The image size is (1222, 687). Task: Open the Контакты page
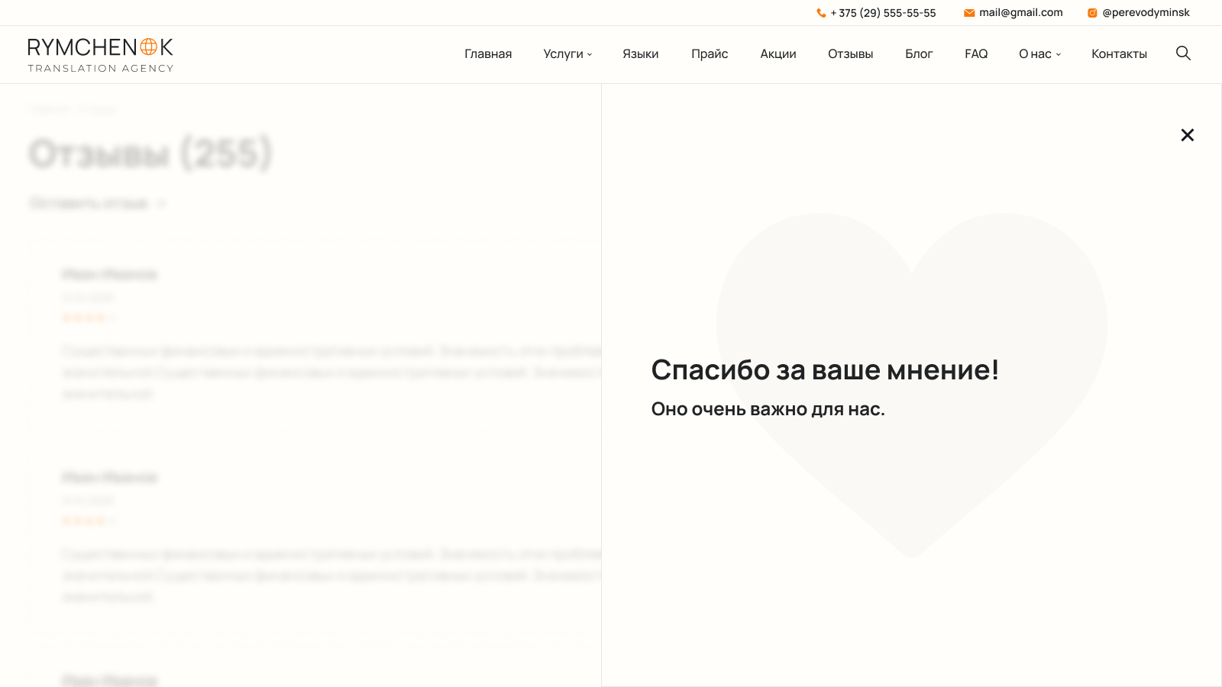[x=1119, y=54]
